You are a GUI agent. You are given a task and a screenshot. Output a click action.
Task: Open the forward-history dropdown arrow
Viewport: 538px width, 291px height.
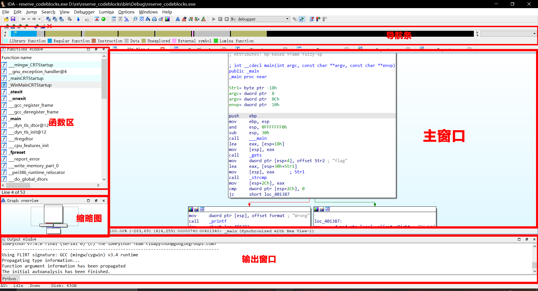39,19
